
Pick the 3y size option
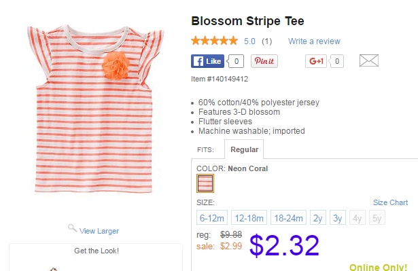pos(338,217)
